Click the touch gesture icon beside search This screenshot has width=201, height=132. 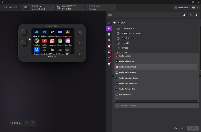point(191,15)
